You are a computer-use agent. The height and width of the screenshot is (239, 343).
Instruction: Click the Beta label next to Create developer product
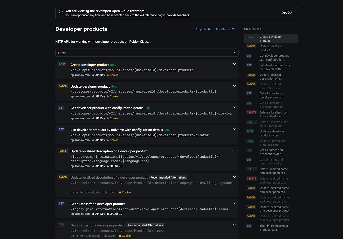(113, 65)
